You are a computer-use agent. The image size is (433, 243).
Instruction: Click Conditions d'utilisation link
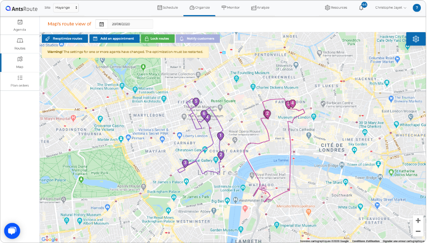[366, 241]
